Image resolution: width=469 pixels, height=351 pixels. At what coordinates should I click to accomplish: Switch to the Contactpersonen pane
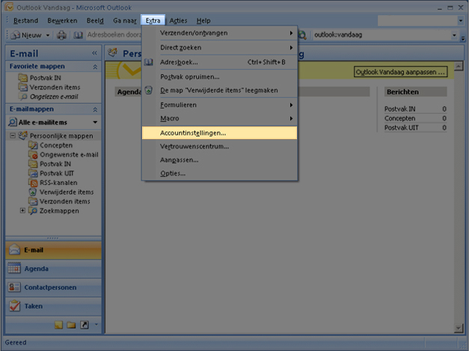54,287
